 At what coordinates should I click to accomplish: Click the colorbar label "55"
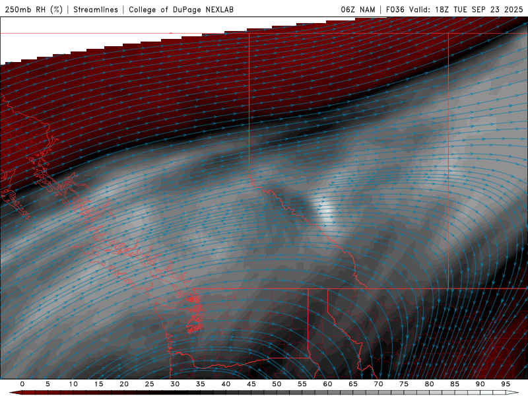[302, 384]
